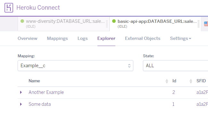Sort by the Id column sort arrows
This screenshot has height=119, width=208.
191,81
